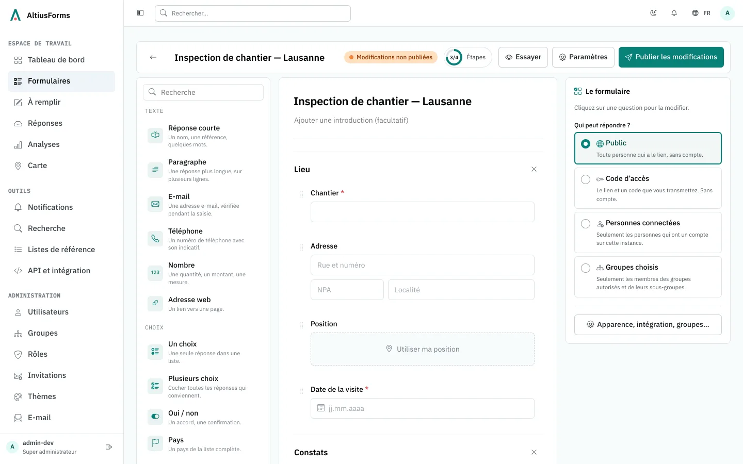Image resolution: width=743 pixels, height=464 pixels.
Task: Select the Personnes connectées option
Action: (648, 233)
